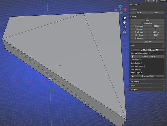Click the pan view hand icon
The height and width of the screenshot is (126, 167).
tap(124, 22)
